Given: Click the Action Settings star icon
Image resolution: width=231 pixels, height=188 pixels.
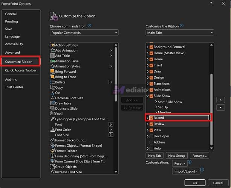Looking at the screenshot, I should point(53,45).
